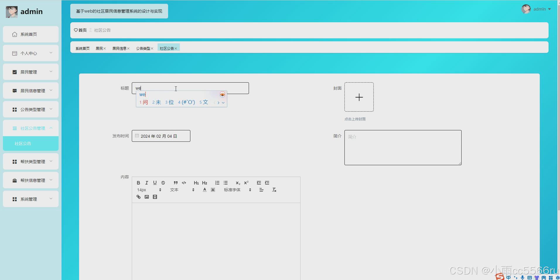Screen dimensions: 560x280
Task: Switch to 系统首页 tab
Action: point(83,48)
